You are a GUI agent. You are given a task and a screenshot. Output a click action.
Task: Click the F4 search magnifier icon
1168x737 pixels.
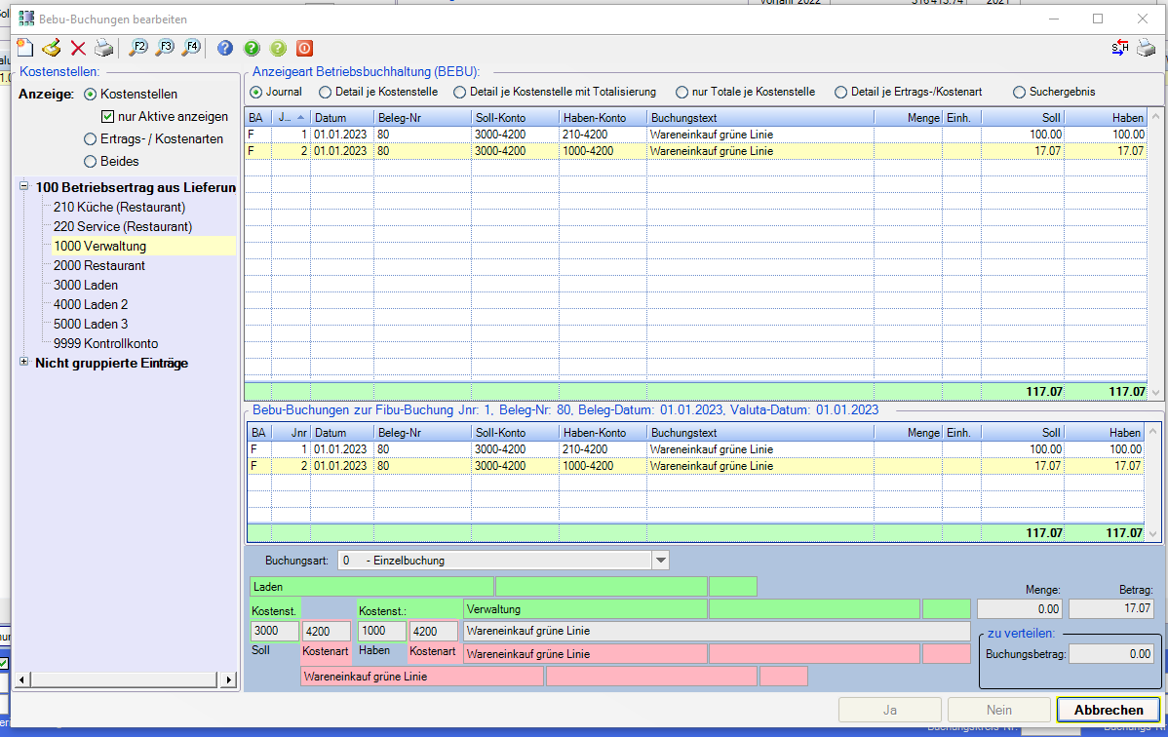[x=191, y=48]
